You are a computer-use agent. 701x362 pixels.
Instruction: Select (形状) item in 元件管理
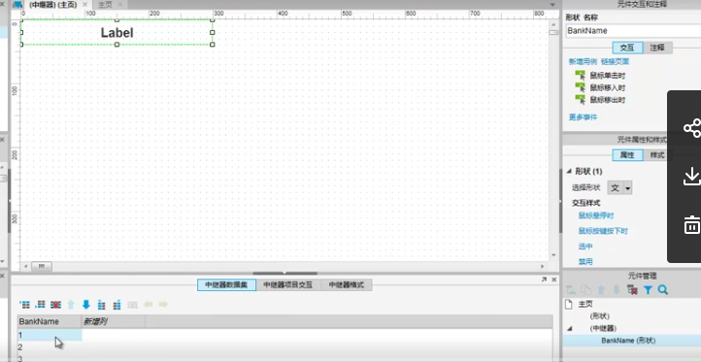[599, 316]
